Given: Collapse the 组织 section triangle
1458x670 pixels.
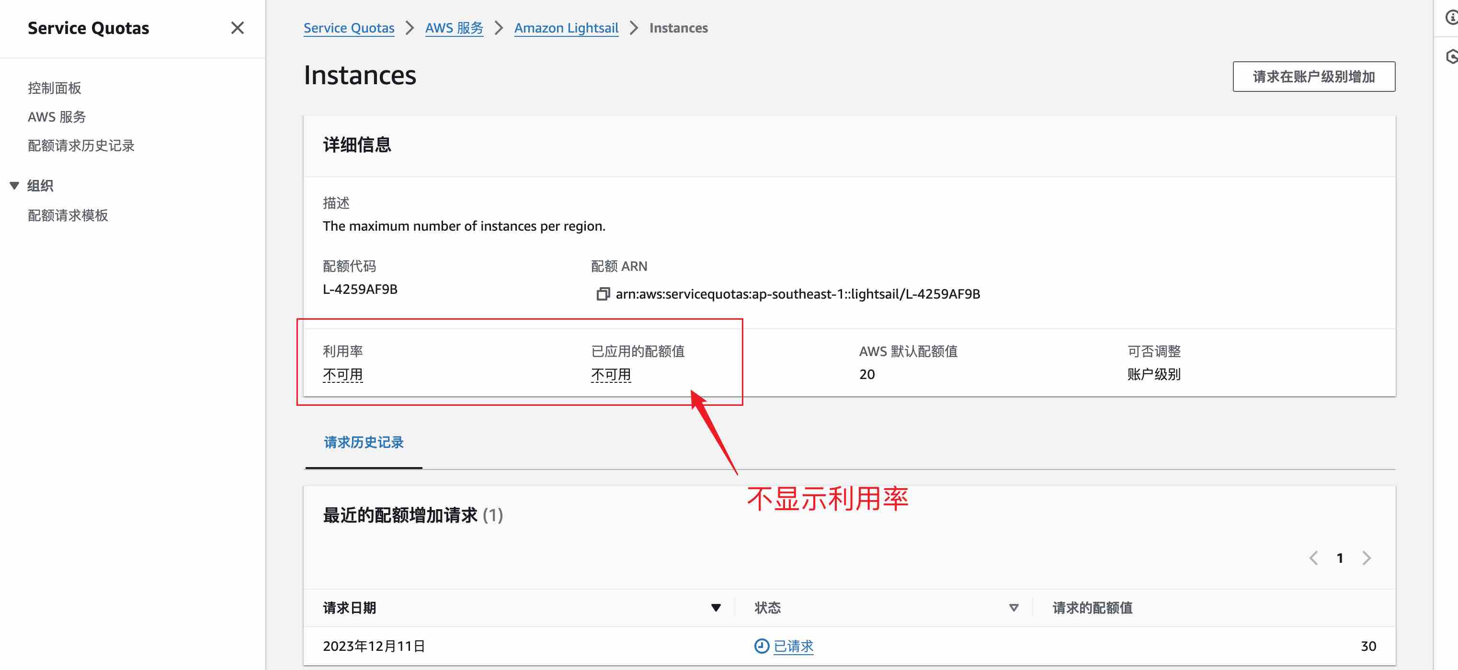Looking at the screenshot, I should 15,186.
